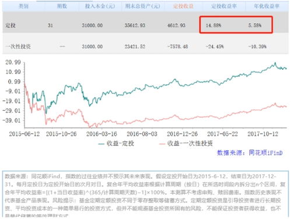
Task: Click y-axis label -19.01
Action: [12, 101]
